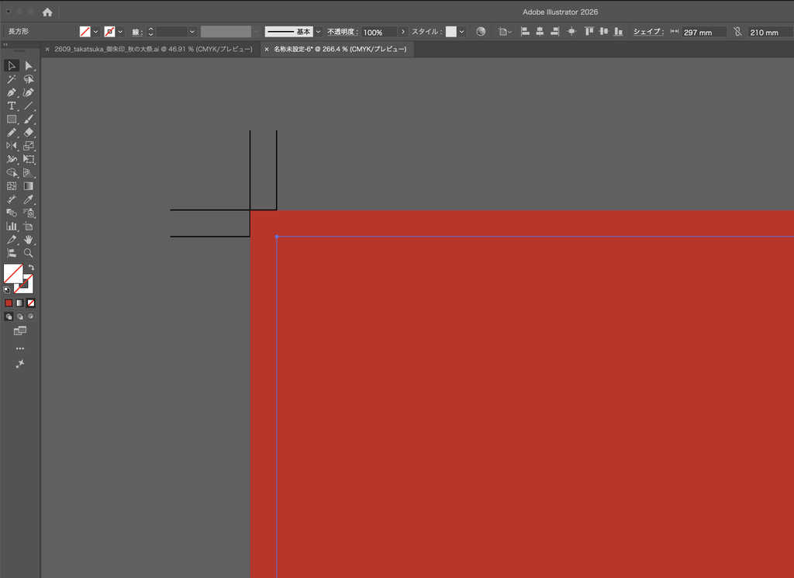Choose the Eraser tool

(29, 133)
